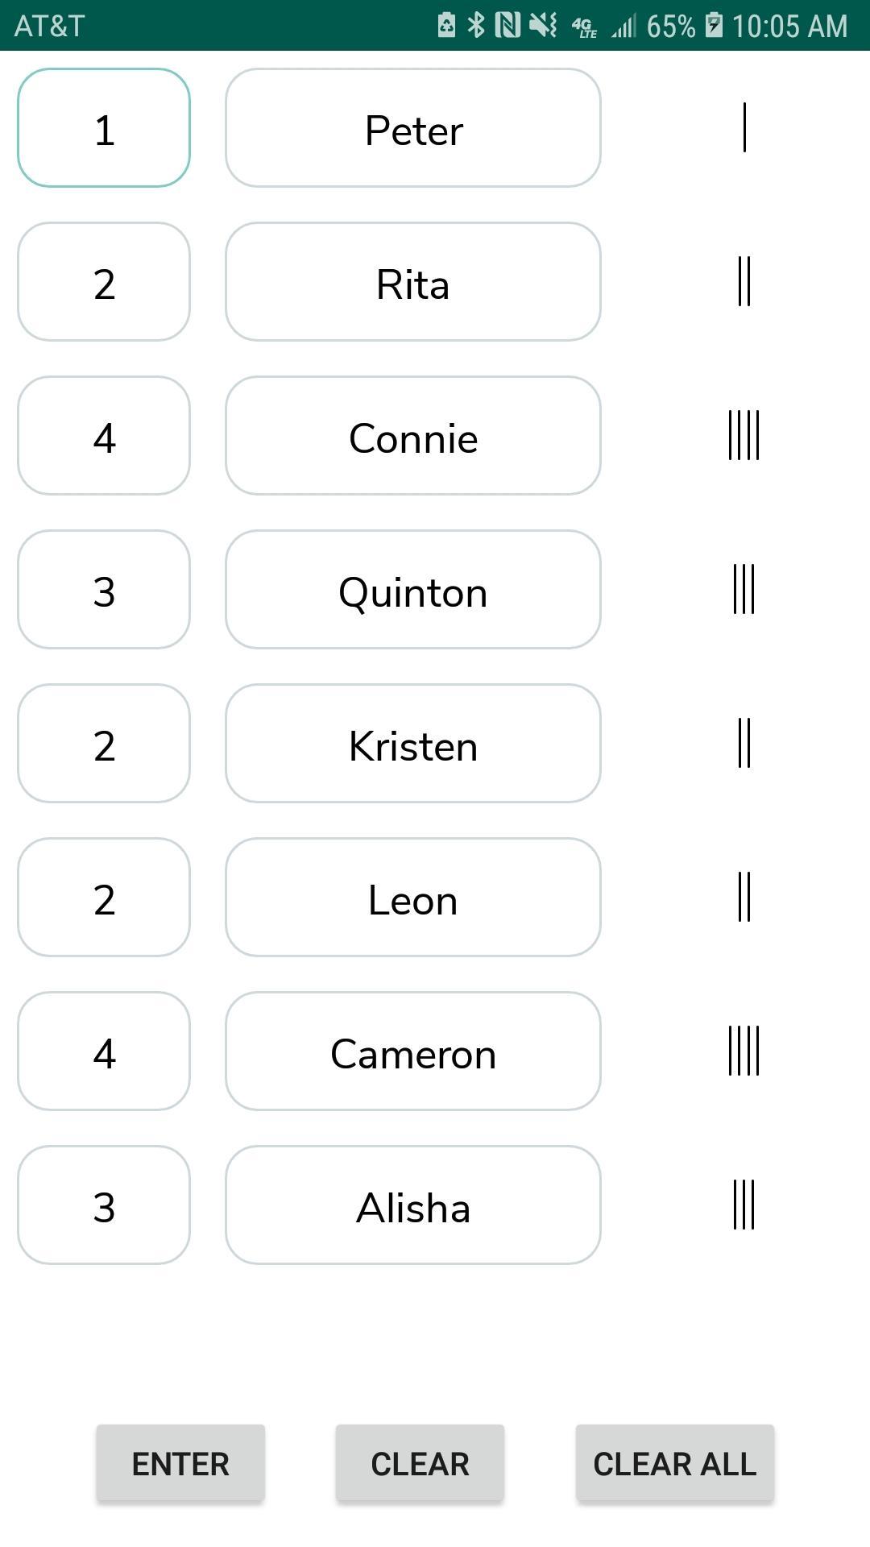Tap the four tally marks beside Connie
The width and height of the screenshot is (870, 1547).
coord(744,435)
